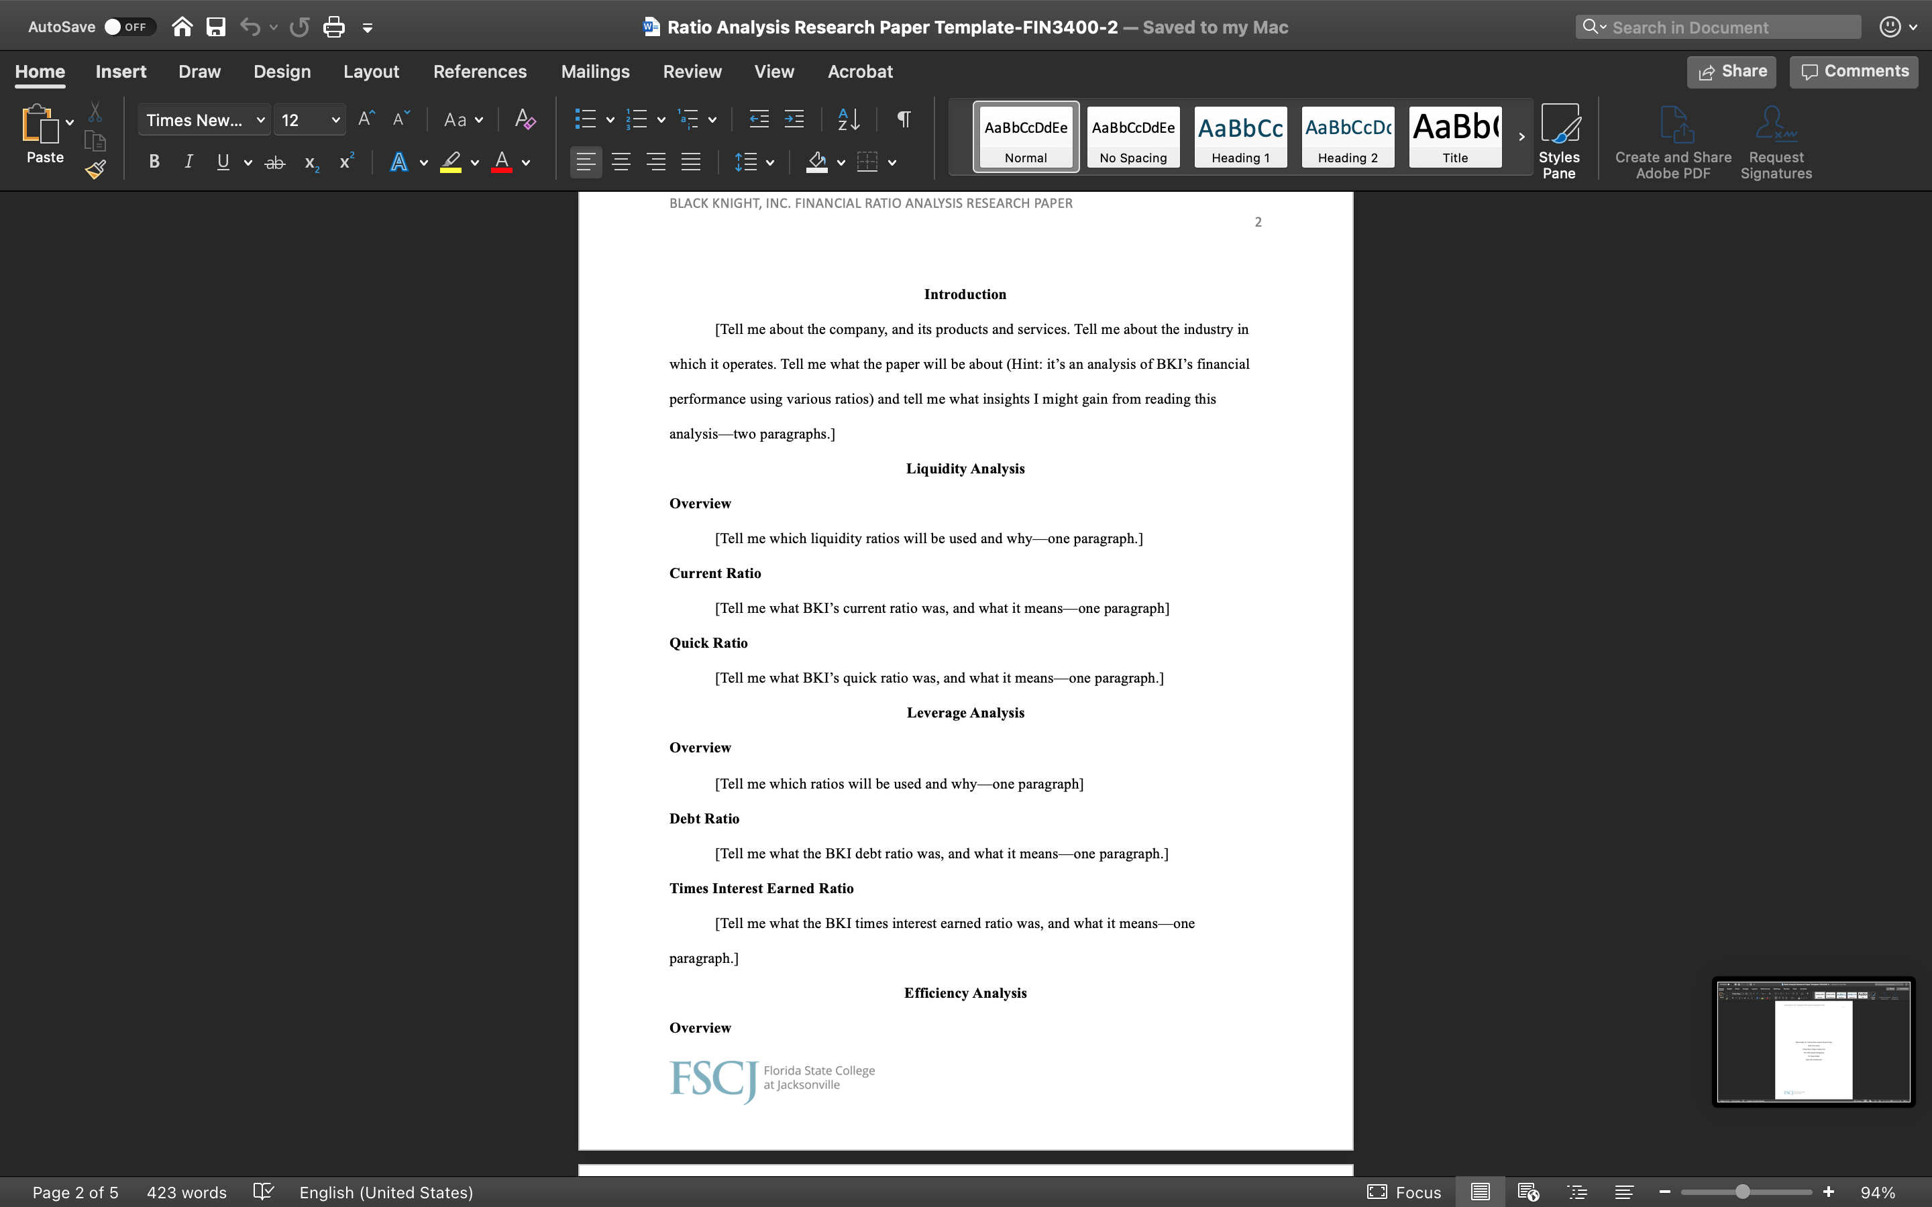Open the Review ribbon tab
Screen dimensions: 1932x1207
[692, 71]
